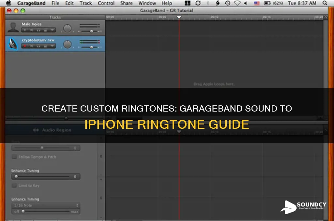Image resolution: width=334 pixels, height=221 pixels.
Task: Disable record button on cryptobotany raw track
Action: click(x=25, y=46)
